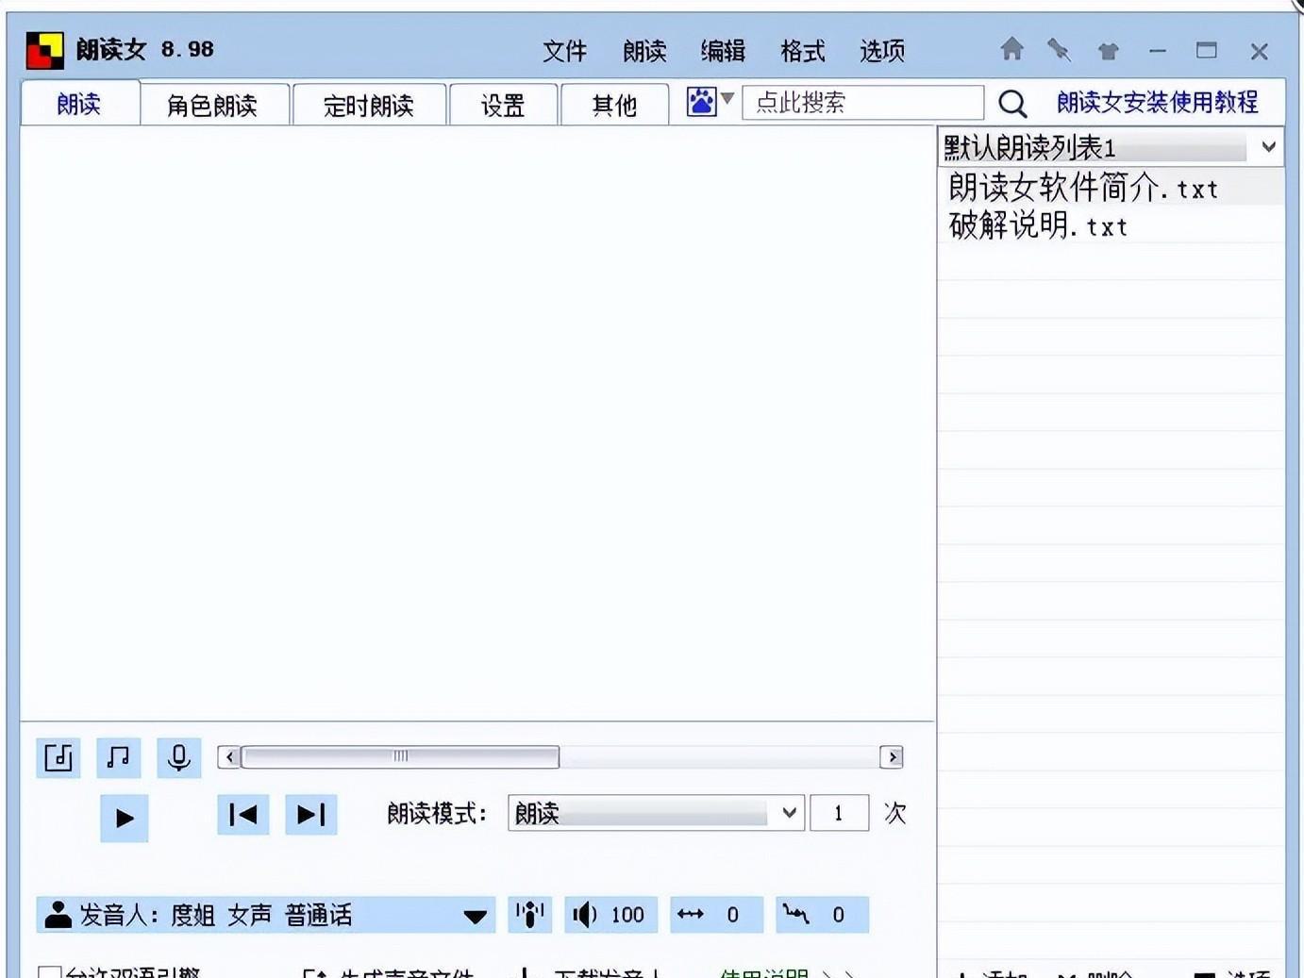1304x978 pixels.
Task: Maximize the 朗读女 window
Action: (1207, 51)
